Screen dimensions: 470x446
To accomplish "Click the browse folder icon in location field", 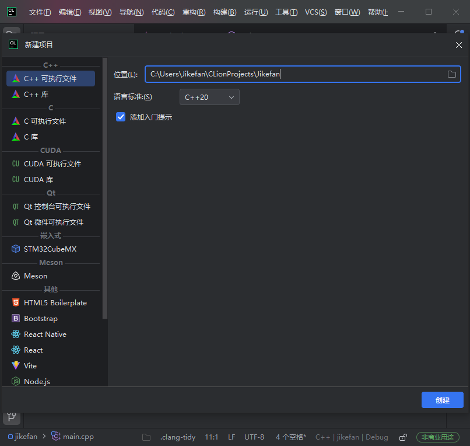I will coord(452,74).
